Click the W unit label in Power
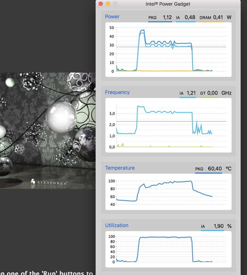The image size is (247, 275). (x=229, y=17)
